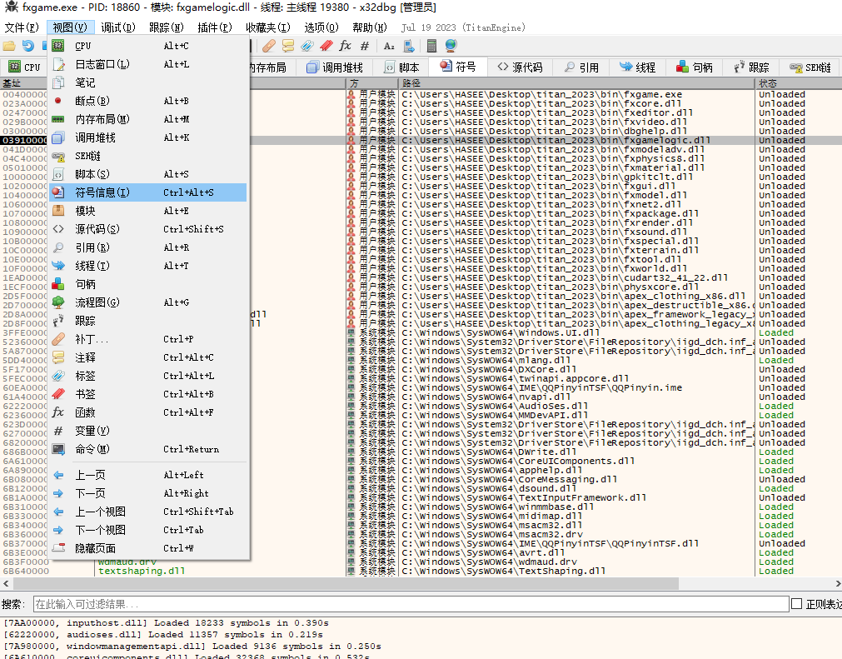
Task: Switch to the CPU tab
Action: [25, 67]
